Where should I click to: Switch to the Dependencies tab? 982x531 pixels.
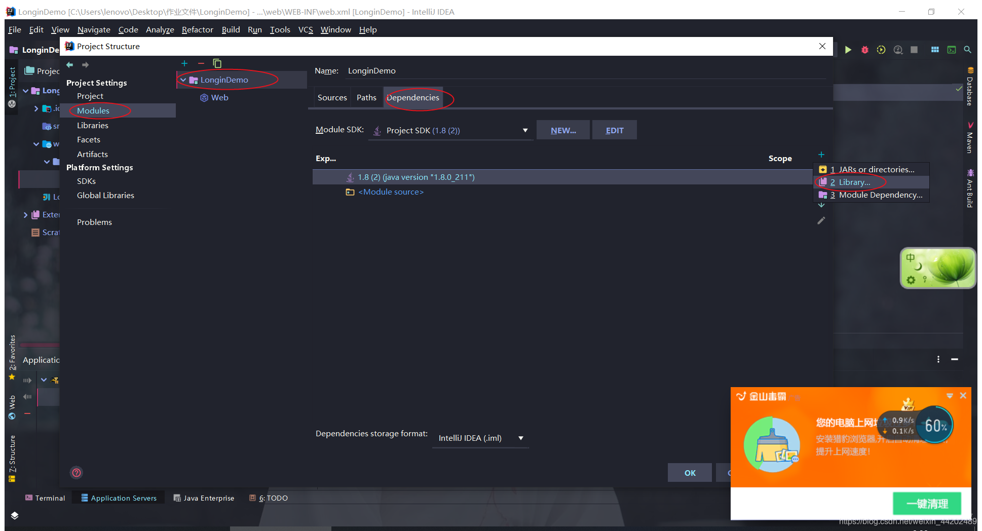pyautogui.click(x=413, y=98)
